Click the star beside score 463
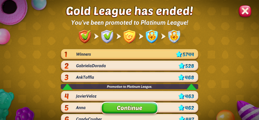This screenshot has height=120, width=259. pyautogui.click(x=181, y=96)
